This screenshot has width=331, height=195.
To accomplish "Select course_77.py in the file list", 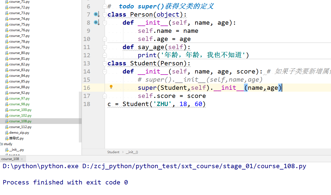I will tap(19, 36).
